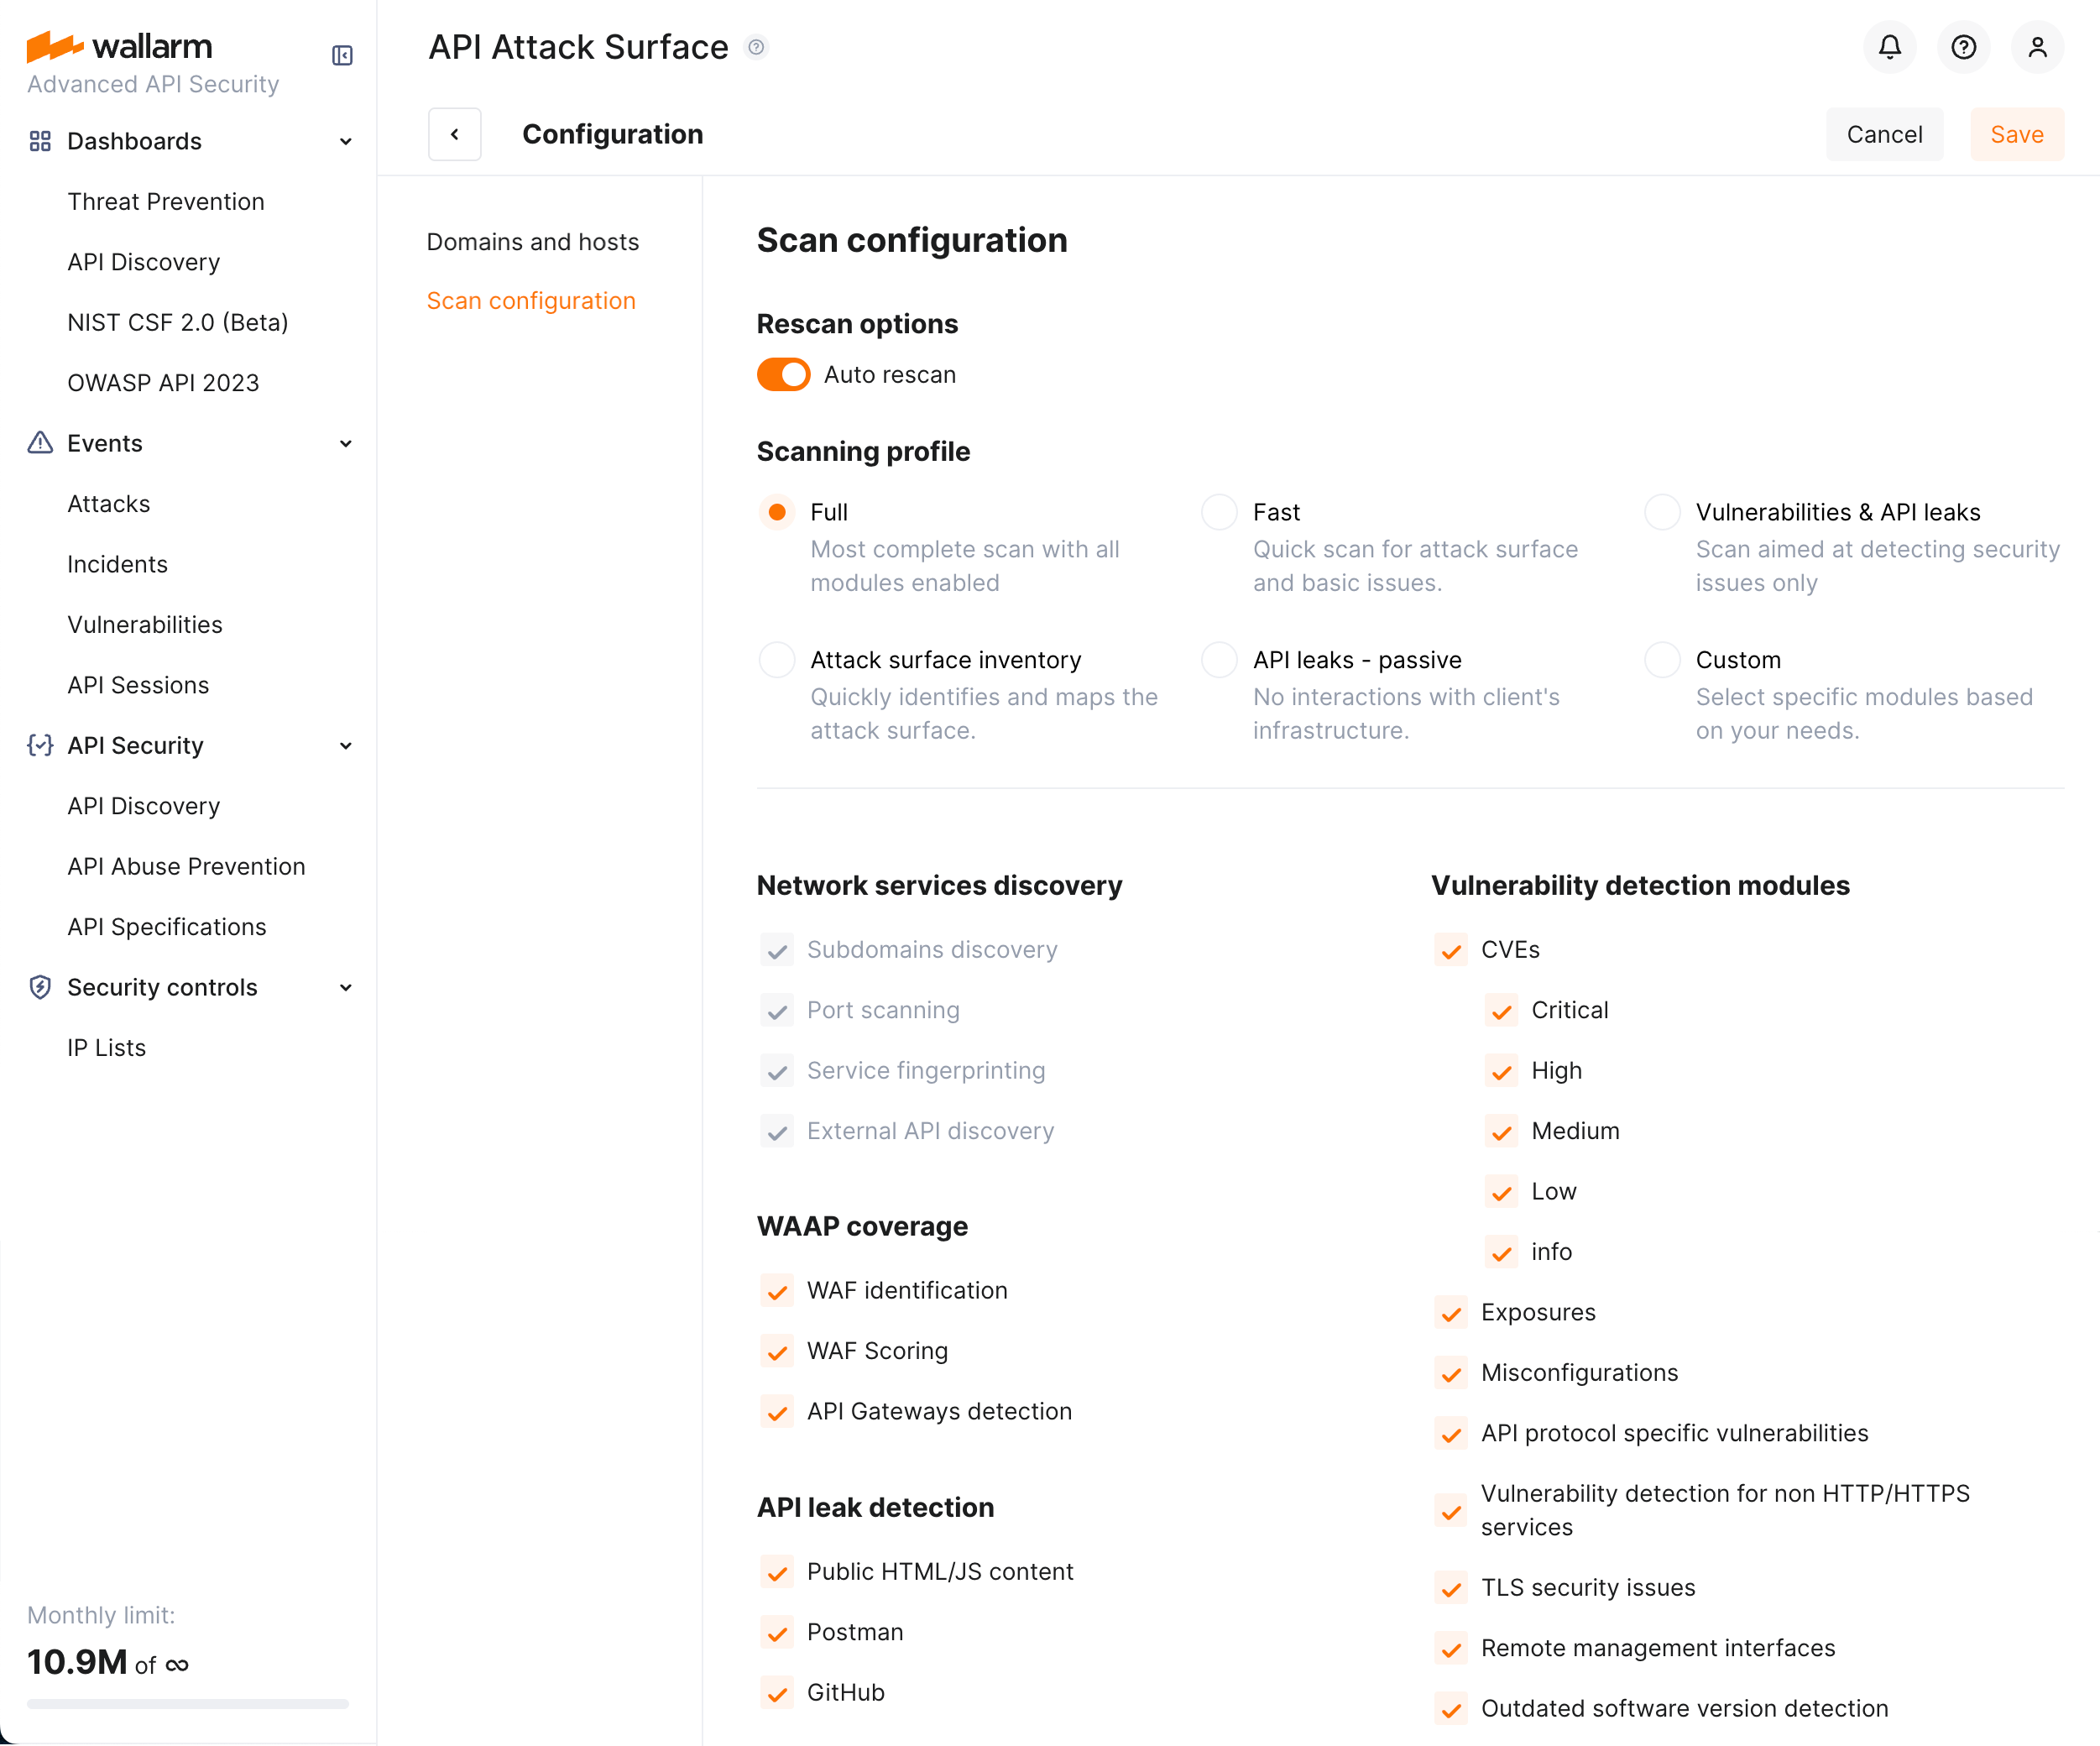Open the user profile icon
This screenshot has width=2100, height=1746.
2037,47
